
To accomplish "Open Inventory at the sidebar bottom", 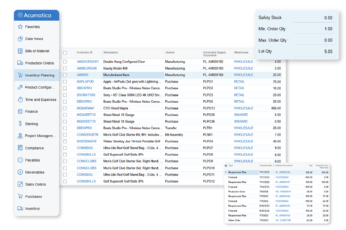I will 32,209.
